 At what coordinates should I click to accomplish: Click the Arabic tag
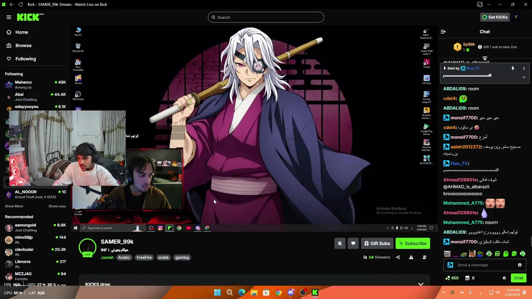coord(124,257)
